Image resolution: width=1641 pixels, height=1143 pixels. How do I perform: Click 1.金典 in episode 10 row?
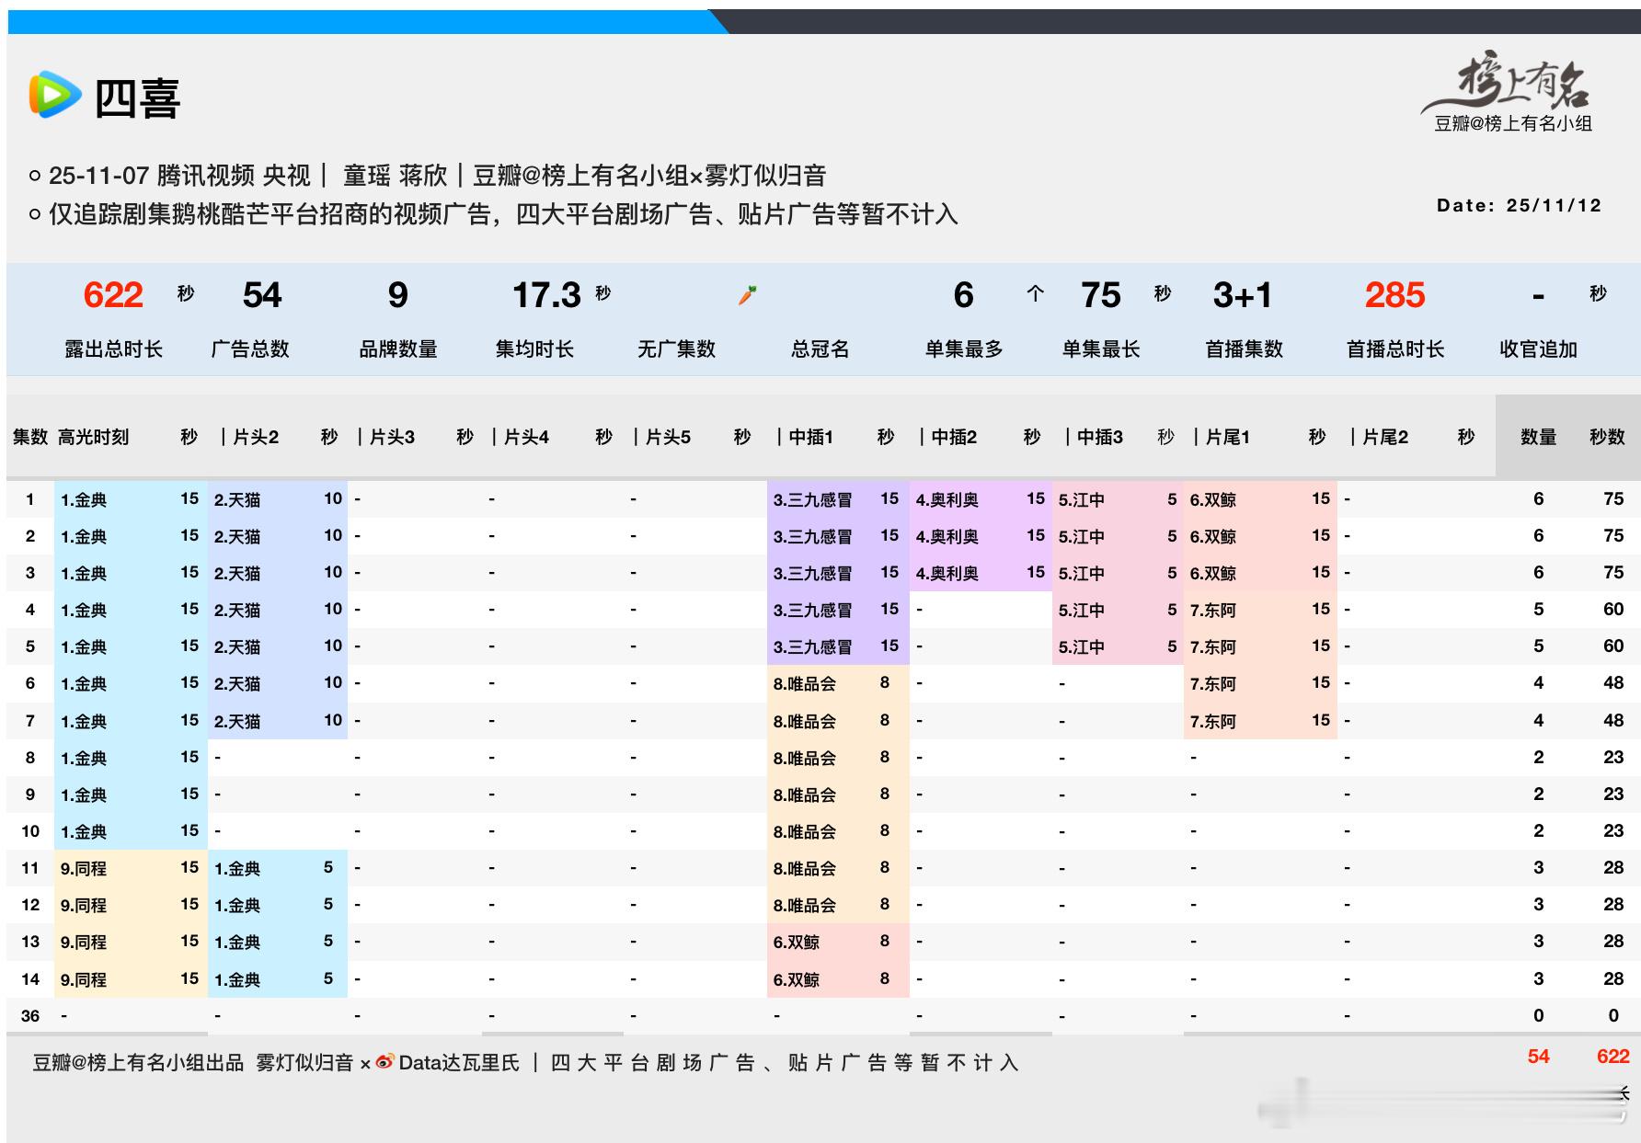[x=84, y=831]
